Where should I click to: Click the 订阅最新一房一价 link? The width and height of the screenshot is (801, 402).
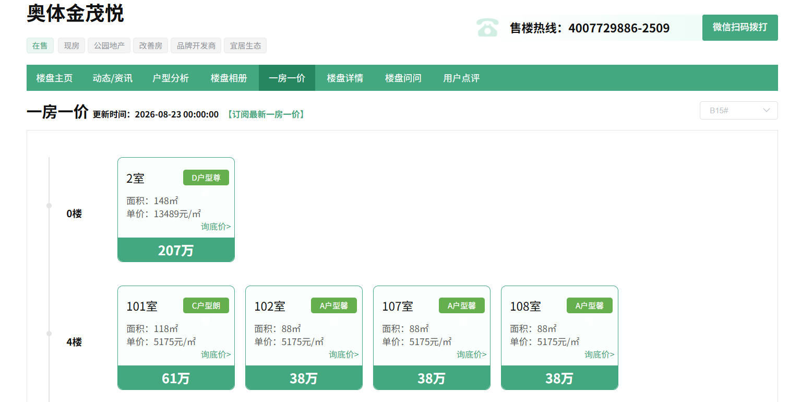[x=266, y=114]
